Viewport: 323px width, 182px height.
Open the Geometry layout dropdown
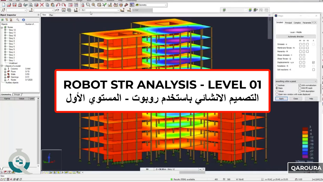point(151,5)
